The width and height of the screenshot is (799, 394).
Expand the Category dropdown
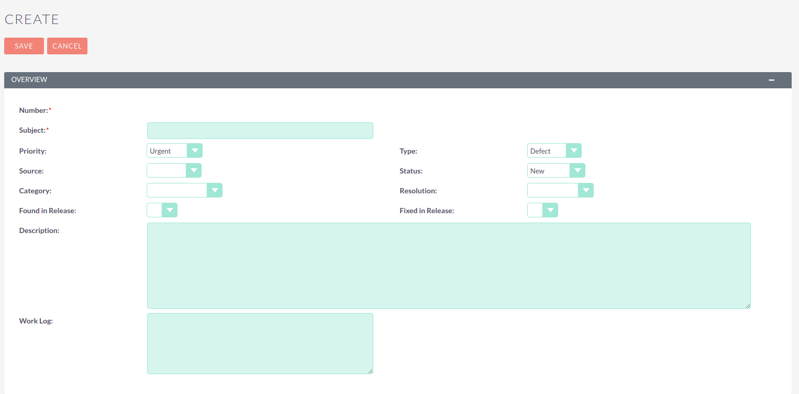tap(184, 191)
